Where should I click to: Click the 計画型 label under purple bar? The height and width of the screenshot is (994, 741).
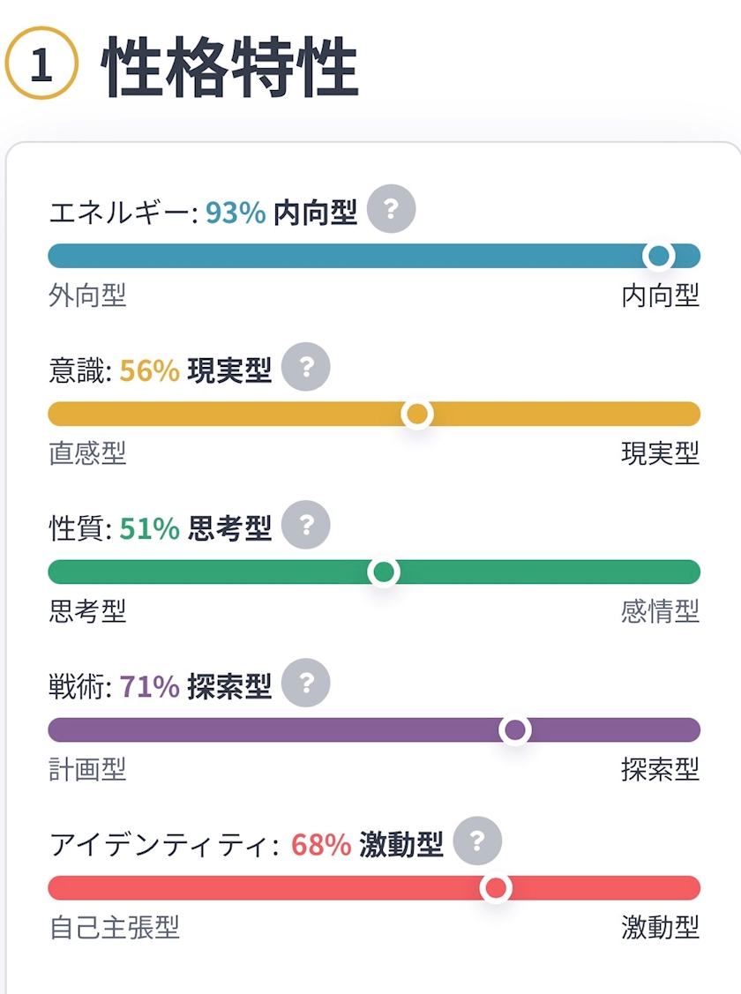tap(87, 770)
